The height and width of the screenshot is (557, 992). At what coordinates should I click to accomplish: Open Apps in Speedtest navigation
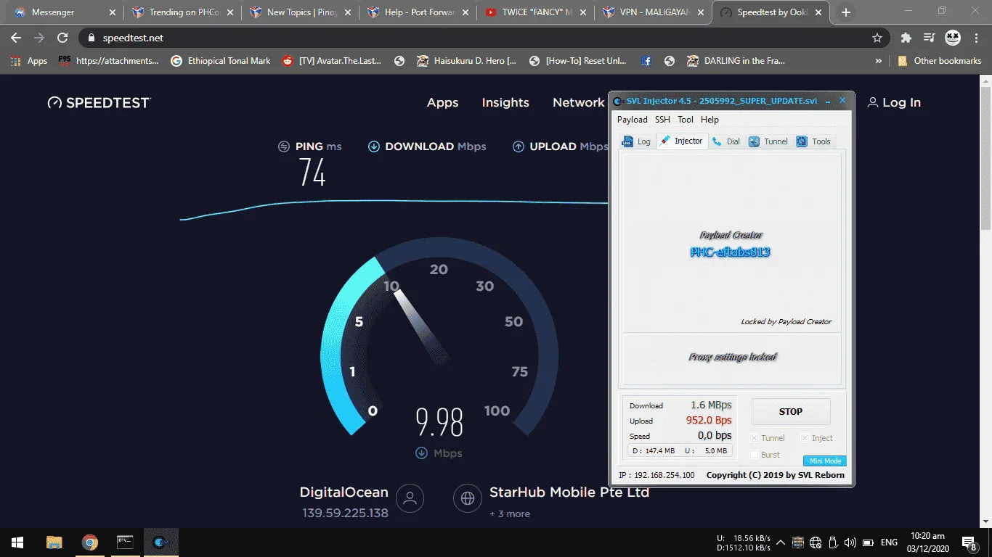442,103
